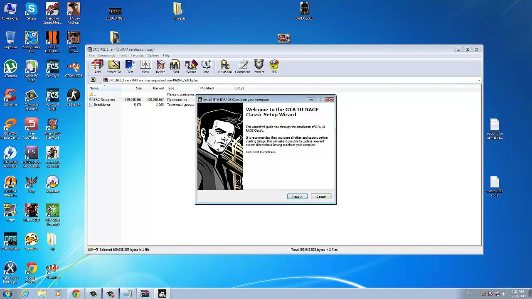Open Help menu in WinRAR
Viewport: 532px width, 299px height.
pyautogui.click(x=167, y=55)
